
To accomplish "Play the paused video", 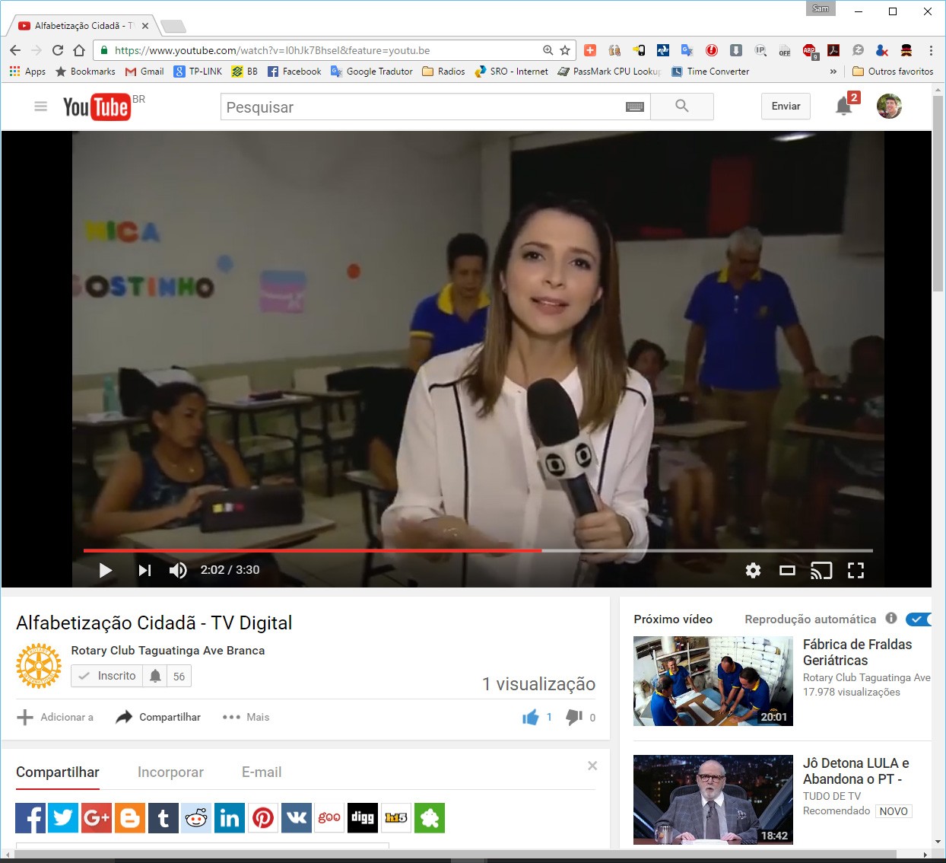I will pyautogui.click(x=105, y=570).
